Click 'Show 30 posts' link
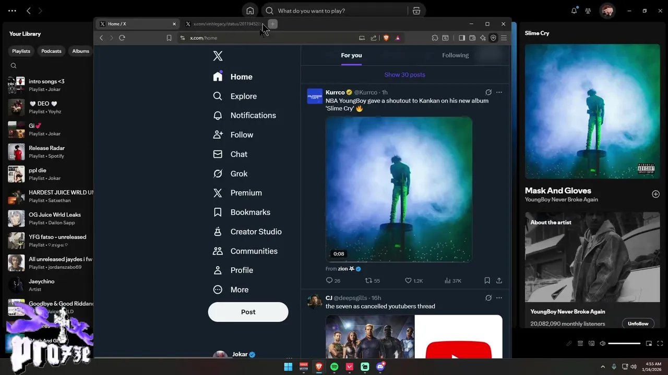Image resolution: width=668 pixels, height=375 pixels. [404, 74]
